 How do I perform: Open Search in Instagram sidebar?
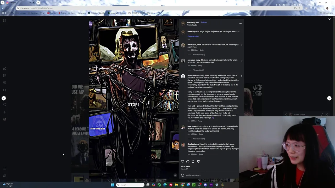[x=4, y=90]
